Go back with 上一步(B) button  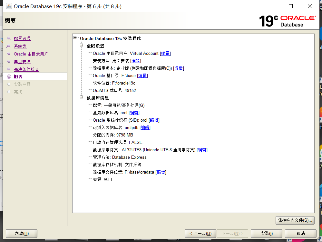click(x=200, y=234)
